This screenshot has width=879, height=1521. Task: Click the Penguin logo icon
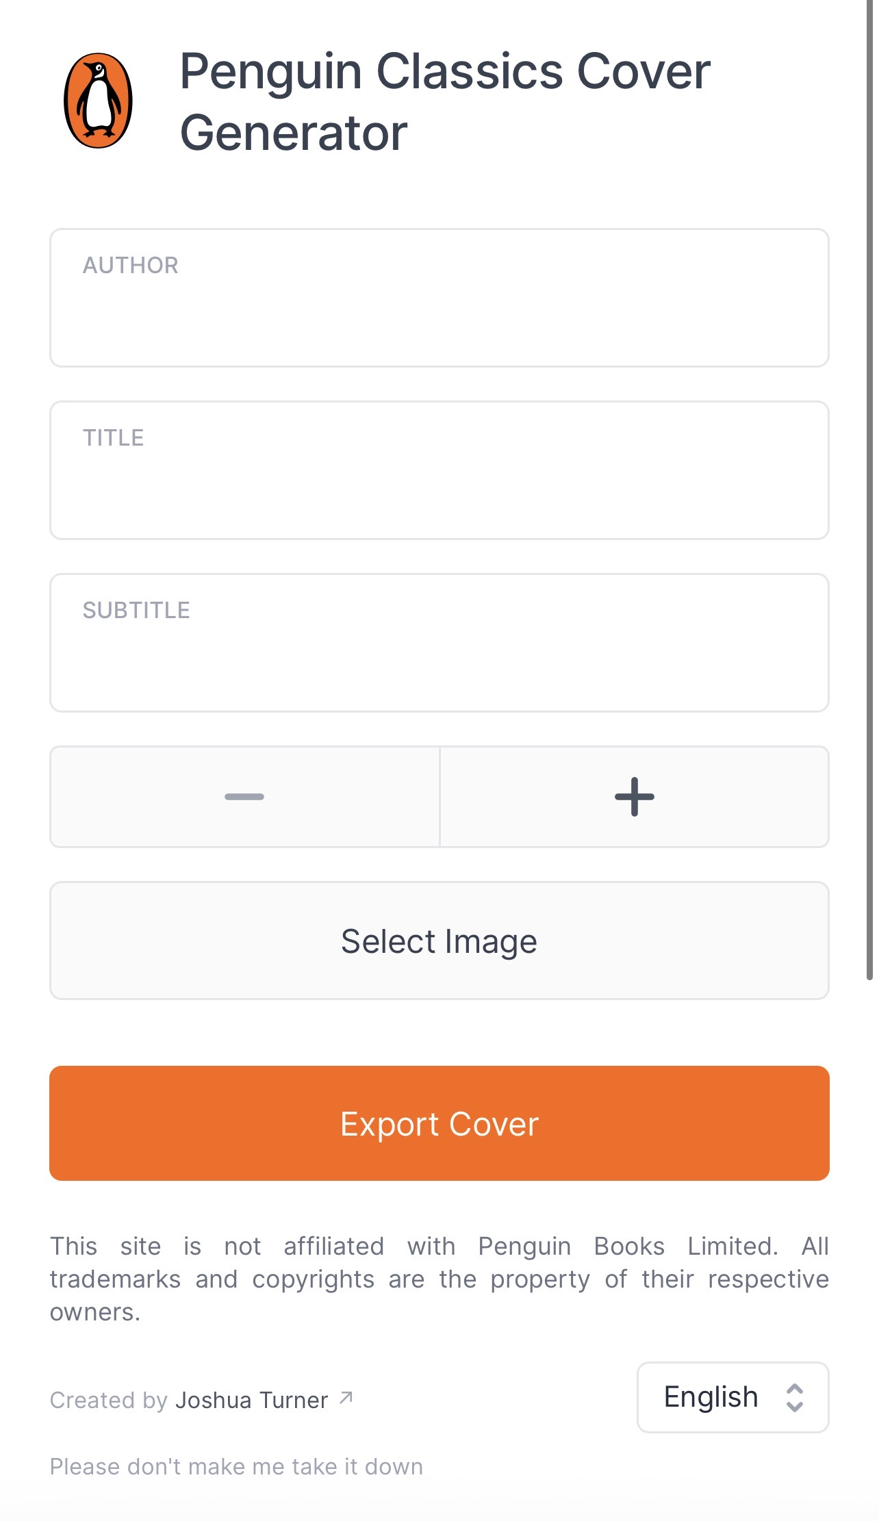coord(98,101)
